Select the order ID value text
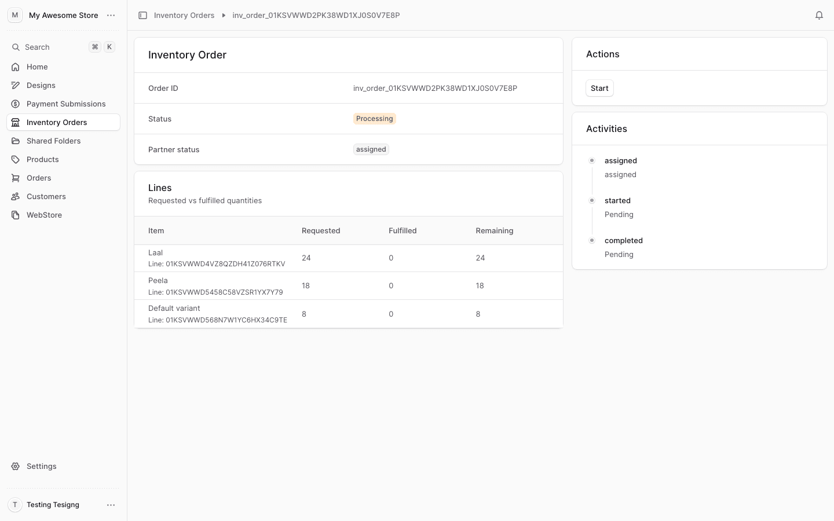 point(435,89)
